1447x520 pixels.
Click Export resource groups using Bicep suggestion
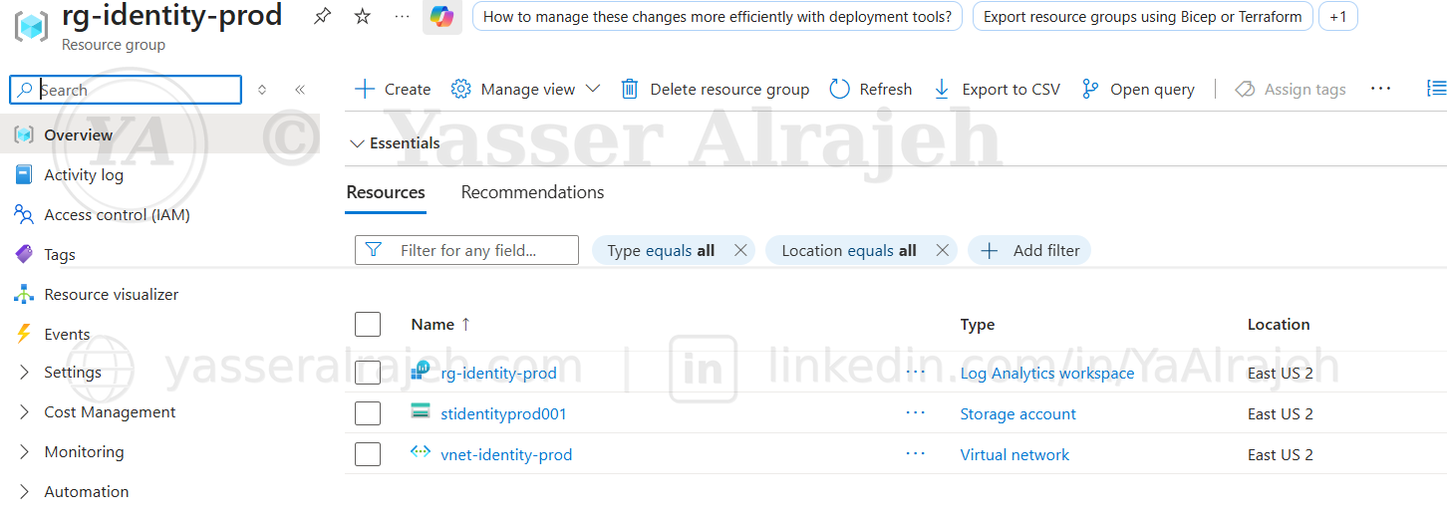tap(1142, 17)
